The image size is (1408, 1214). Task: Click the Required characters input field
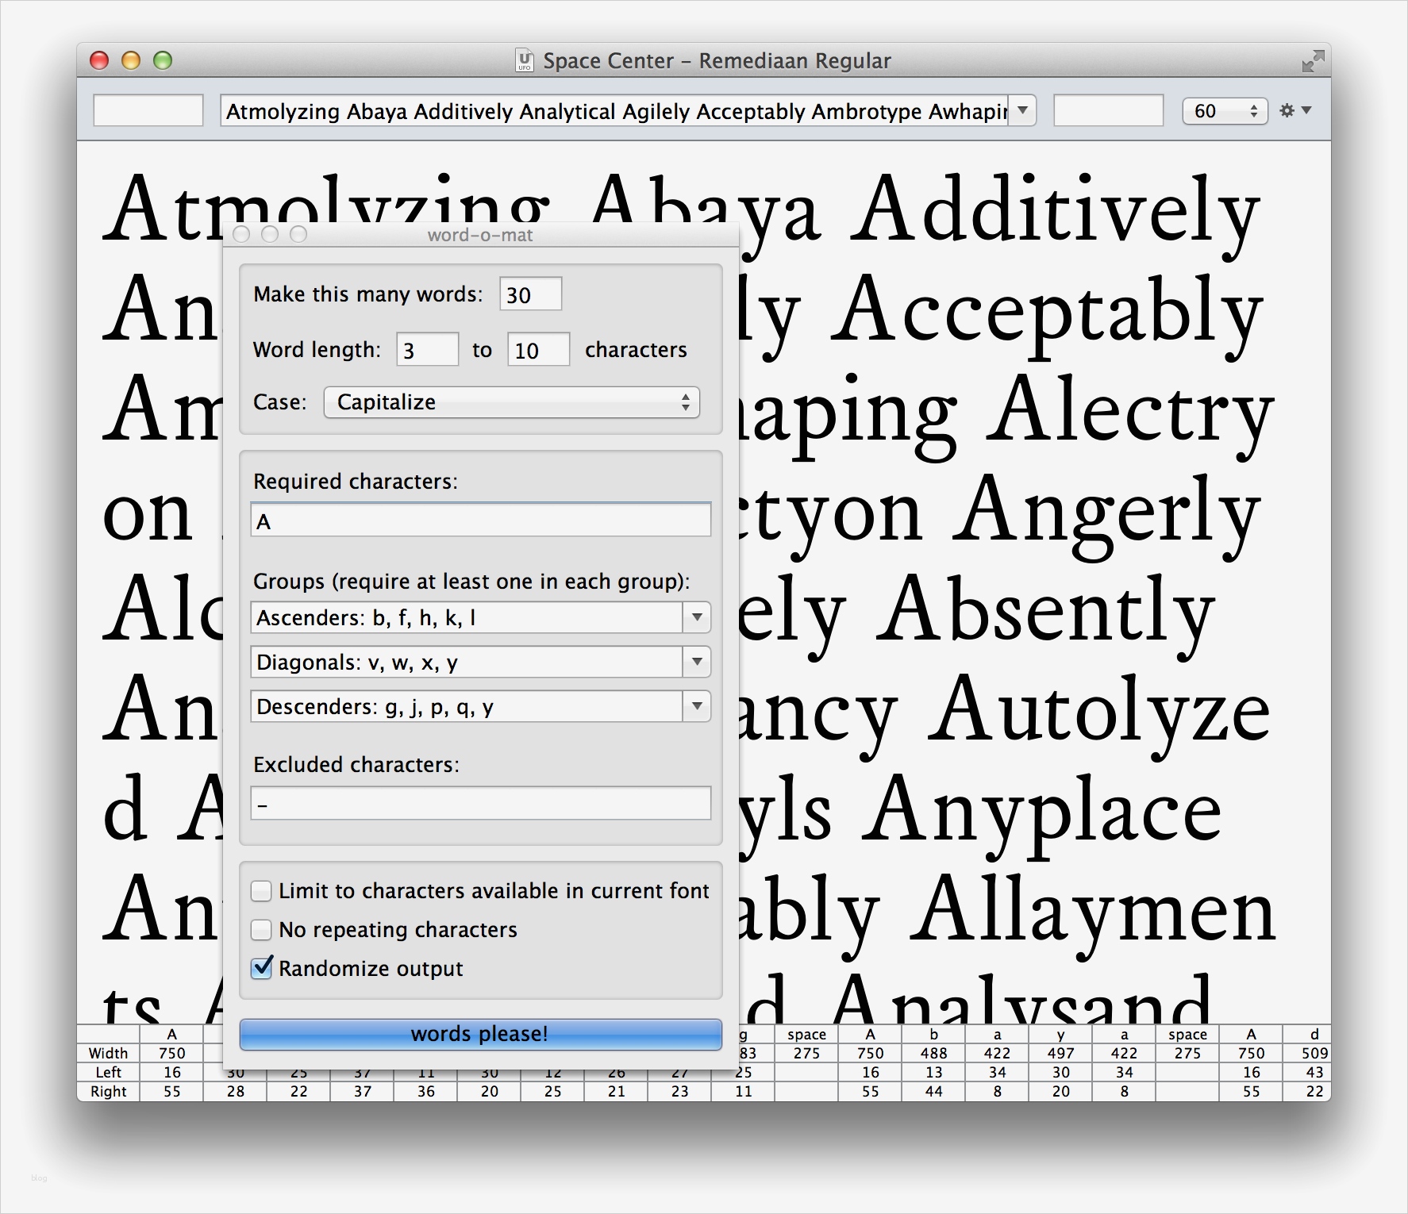point(480,521)
